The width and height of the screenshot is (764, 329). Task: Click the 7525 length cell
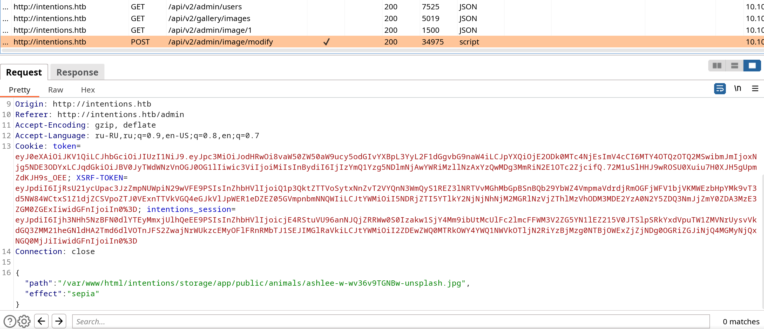(430, 6)
